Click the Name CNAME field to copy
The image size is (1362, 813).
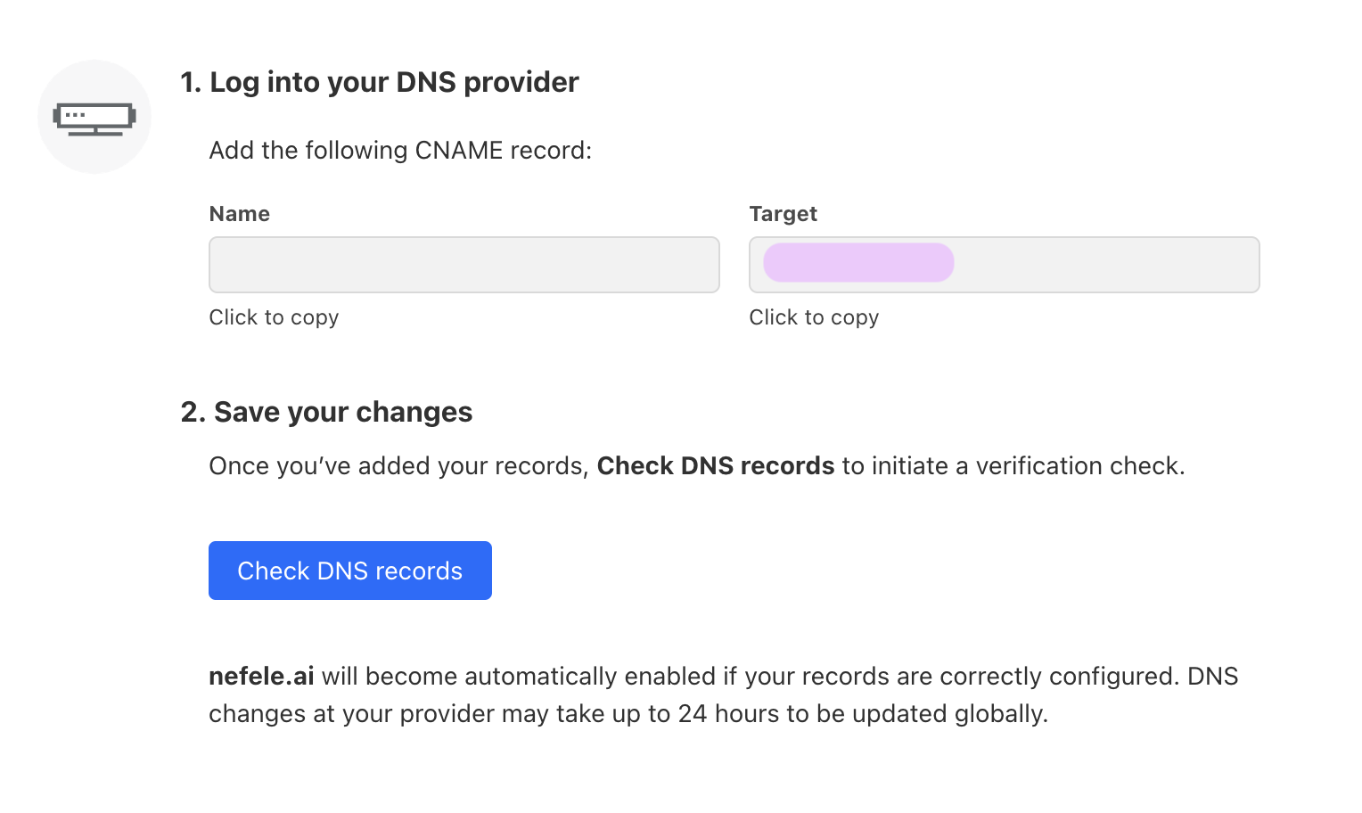click(464, 265)
